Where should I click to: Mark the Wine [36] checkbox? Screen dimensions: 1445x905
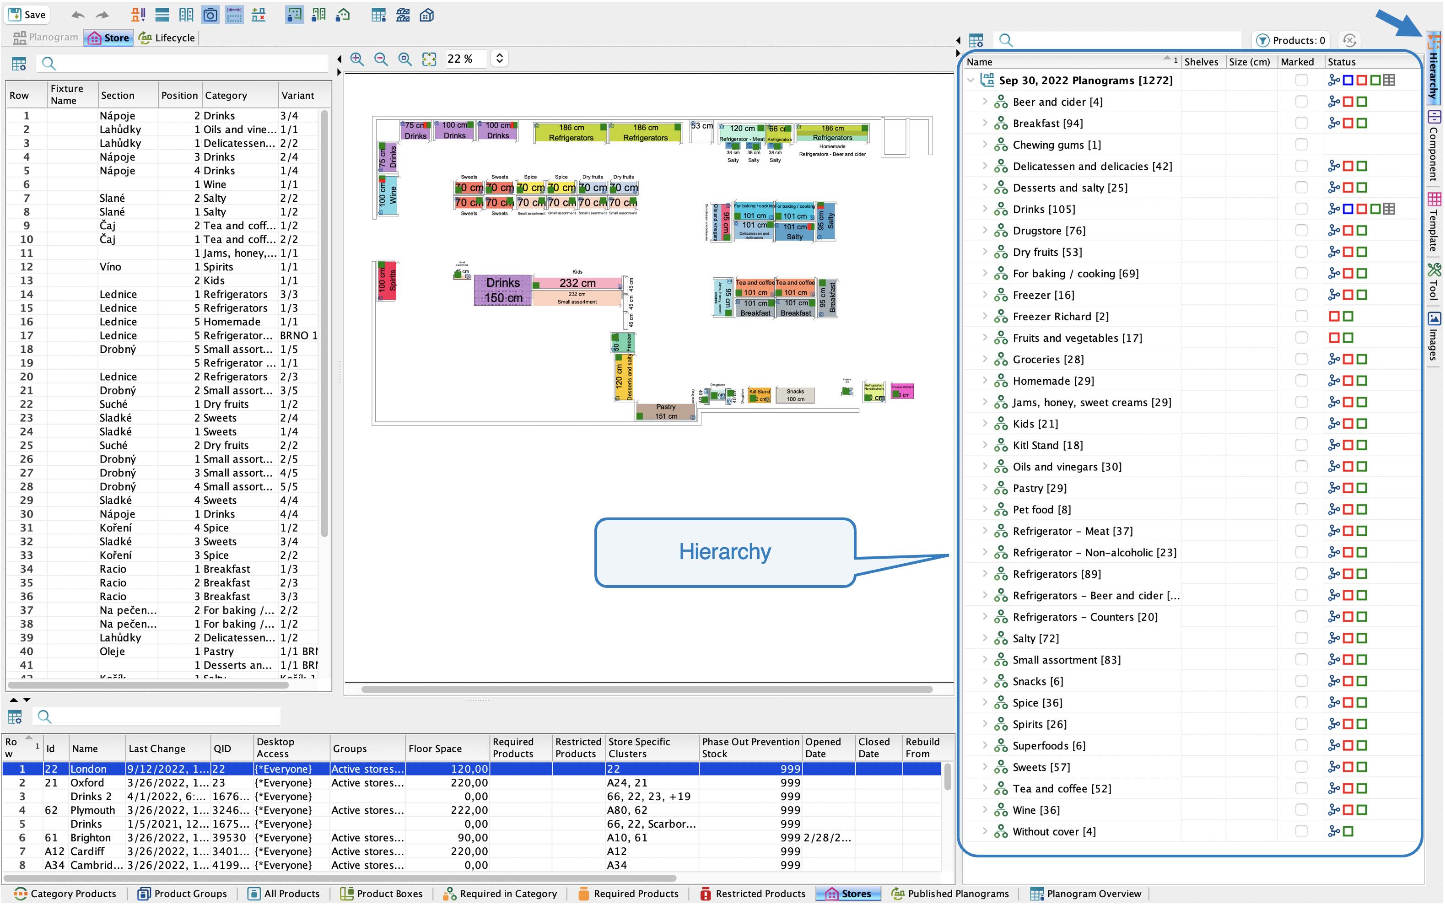1301,810
